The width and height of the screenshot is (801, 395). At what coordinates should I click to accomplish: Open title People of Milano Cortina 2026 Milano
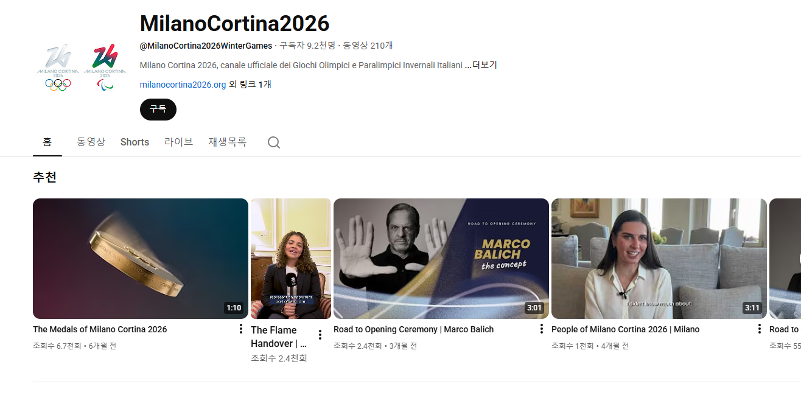626,329
